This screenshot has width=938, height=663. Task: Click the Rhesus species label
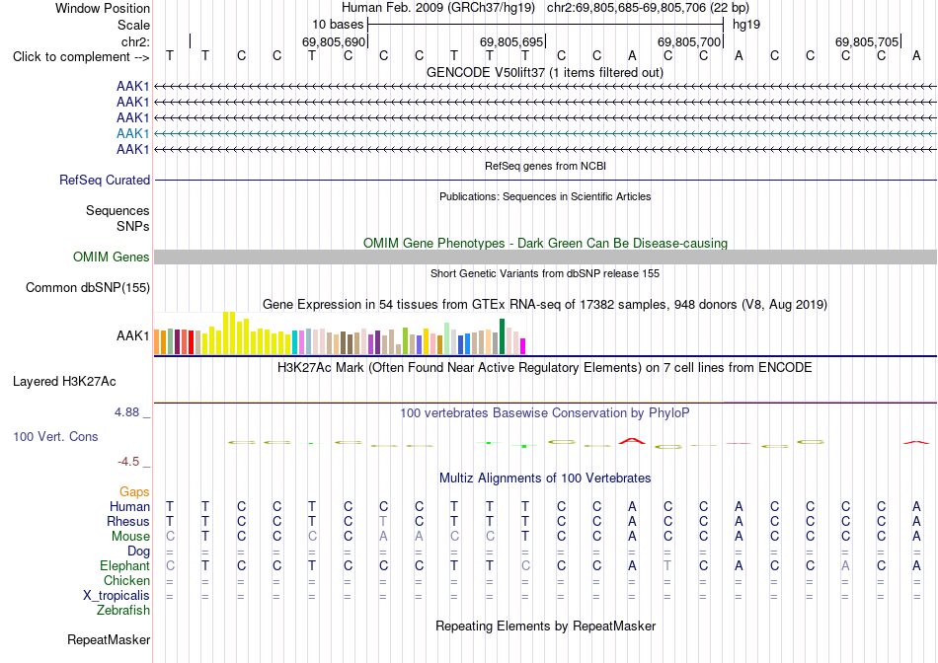(128, 521)
